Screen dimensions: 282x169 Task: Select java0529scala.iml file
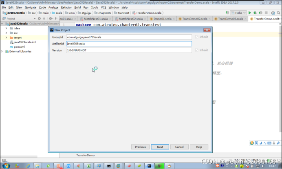click(x=24, y=42)
